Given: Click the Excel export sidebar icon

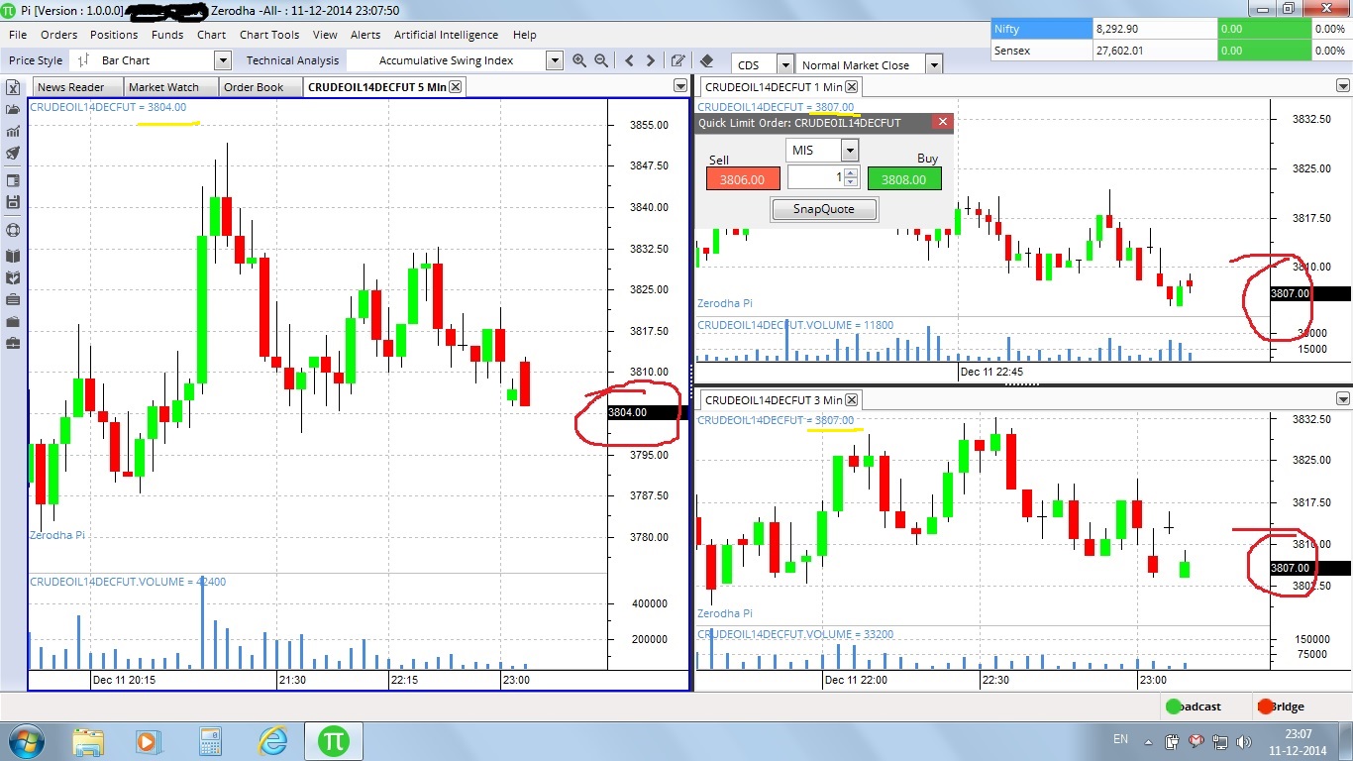Looking at the screenshot, I should [13, 87].
